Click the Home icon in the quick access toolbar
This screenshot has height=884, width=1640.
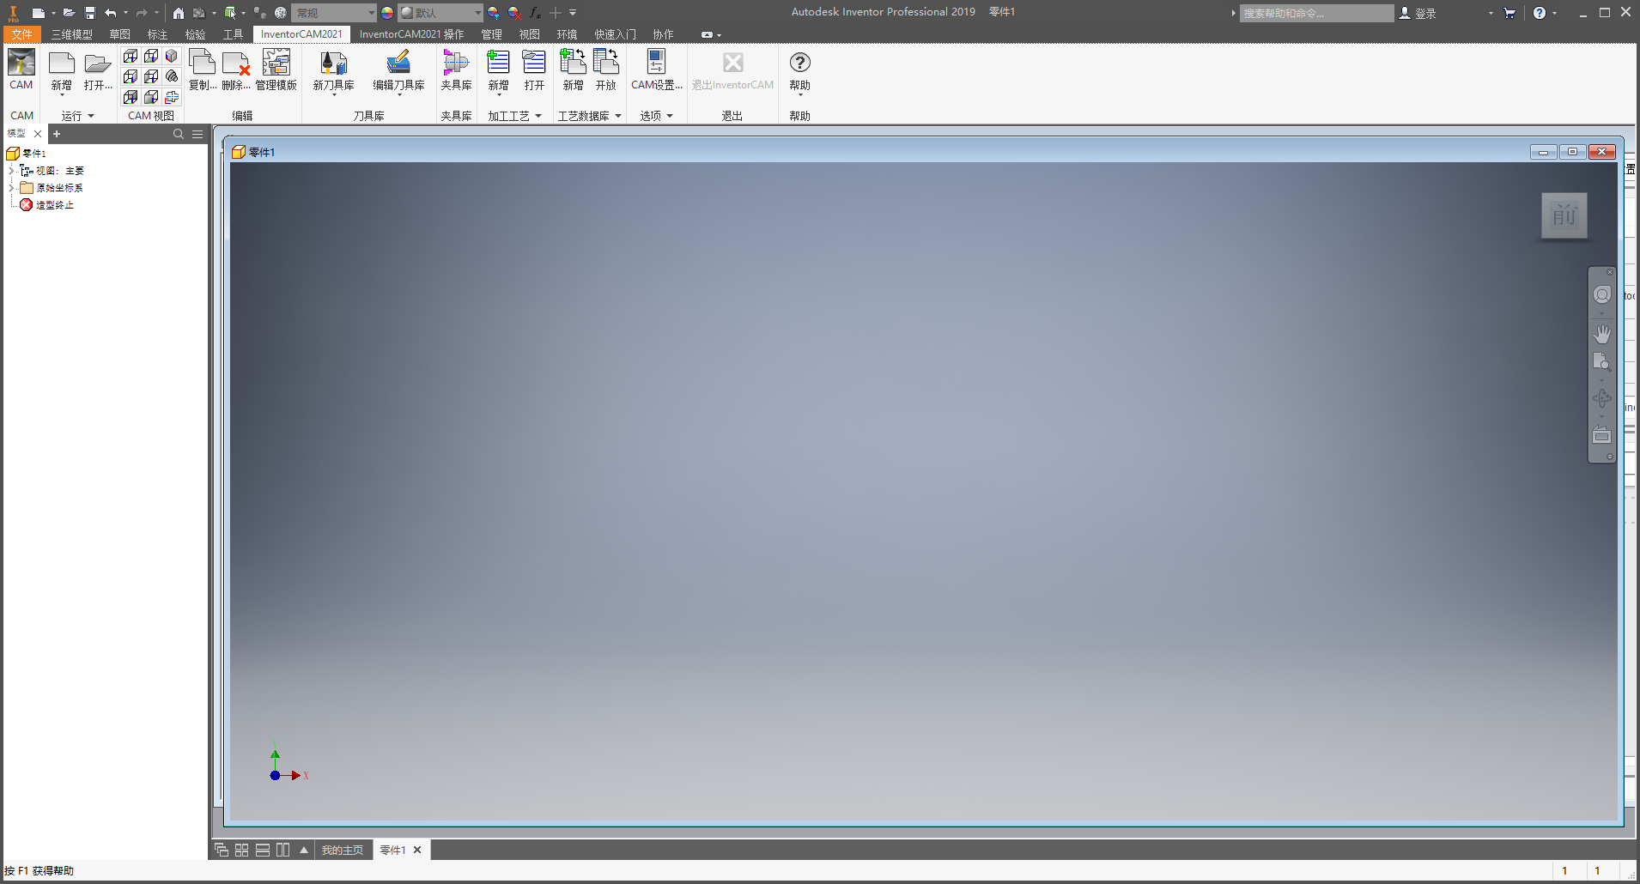tap(178, 13)
